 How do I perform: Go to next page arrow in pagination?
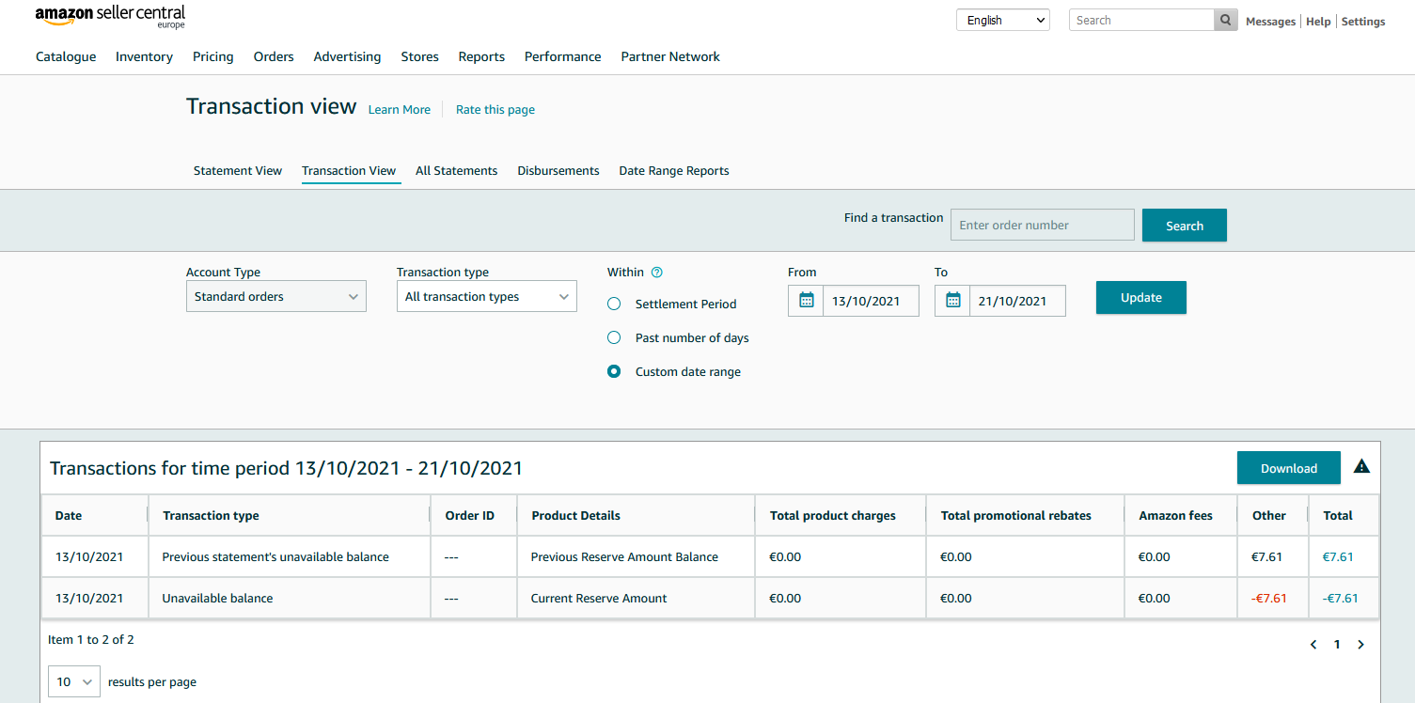[x=1360, y=645]
